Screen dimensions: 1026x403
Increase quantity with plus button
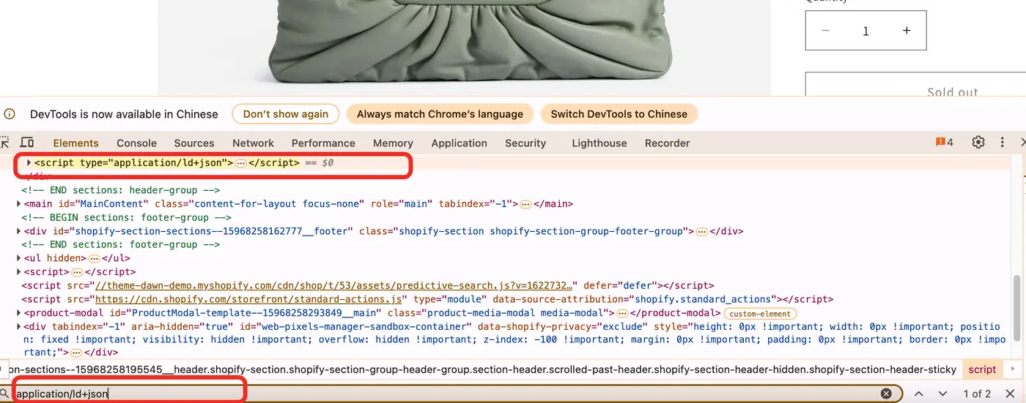tap(907, 31)
